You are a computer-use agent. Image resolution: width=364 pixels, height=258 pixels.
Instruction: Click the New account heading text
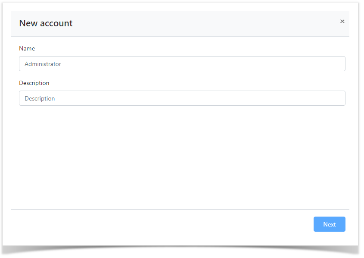[46, 23]
